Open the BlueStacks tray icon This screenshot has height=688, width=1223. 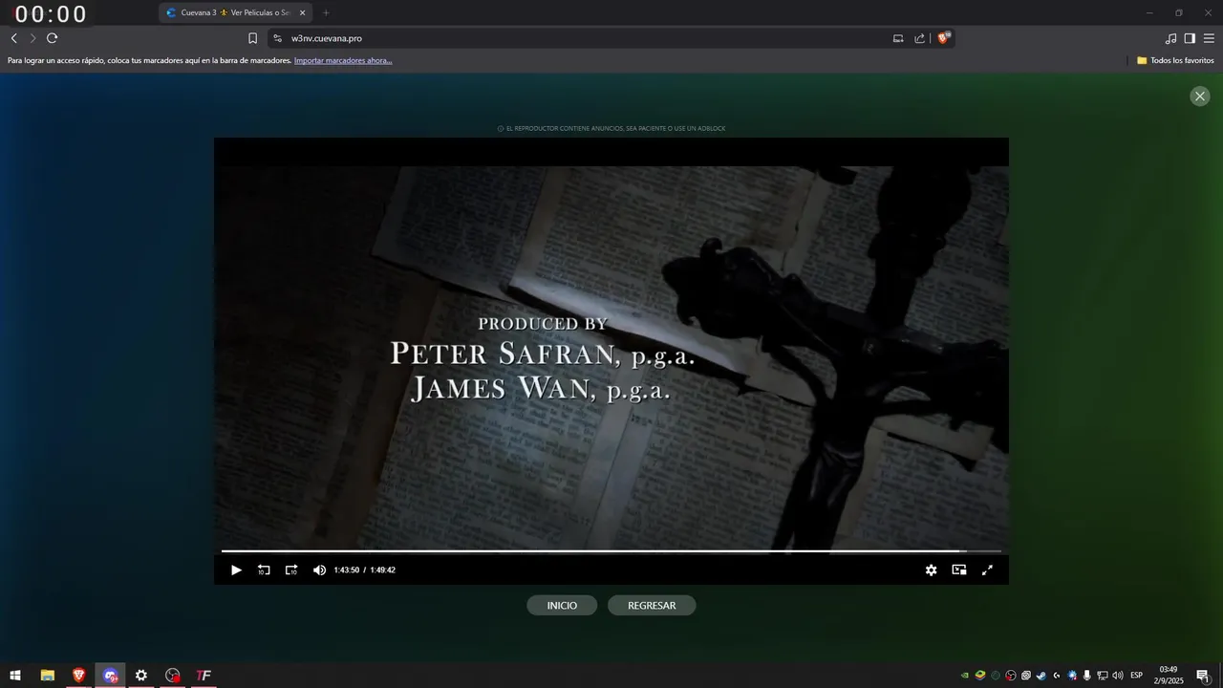980,676
